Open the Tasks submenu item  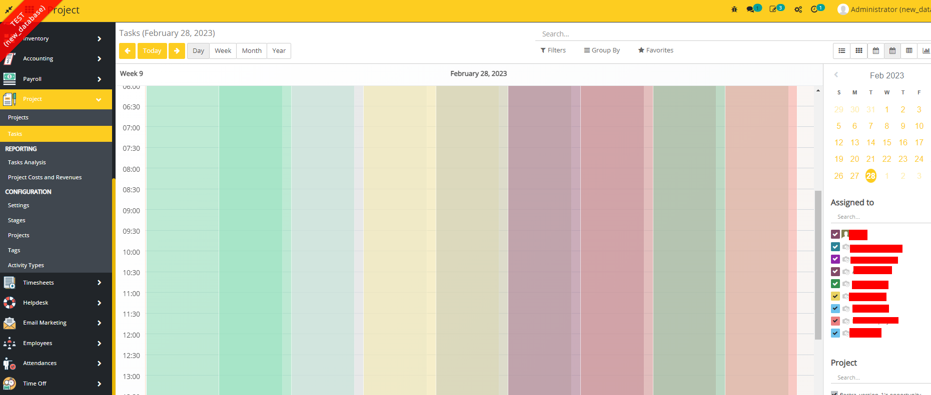[x=56, y=134]
